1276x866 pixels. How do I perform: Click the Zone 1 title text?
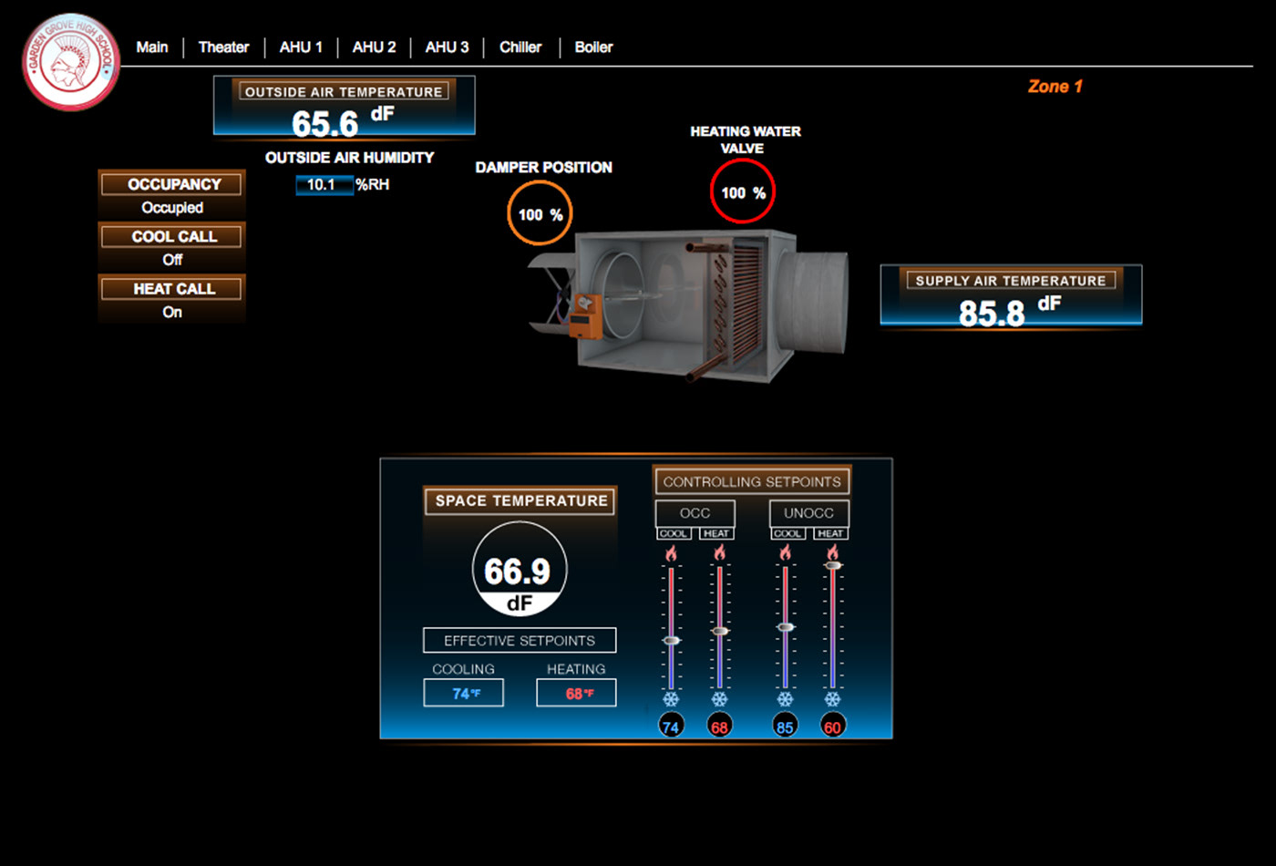1055,87
